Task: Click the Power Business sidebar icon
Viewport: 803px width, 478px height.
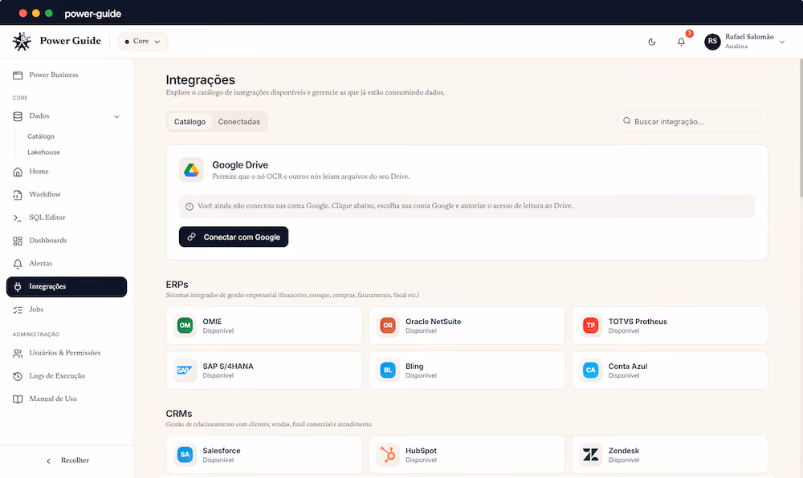Action: [18, 75]
